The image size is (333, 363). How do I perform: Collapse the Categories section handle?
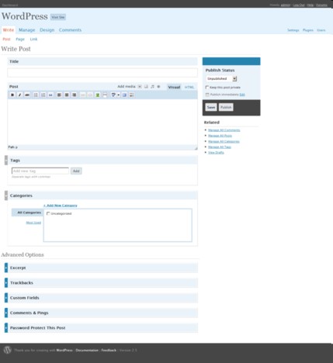click(x=6, y=195)
